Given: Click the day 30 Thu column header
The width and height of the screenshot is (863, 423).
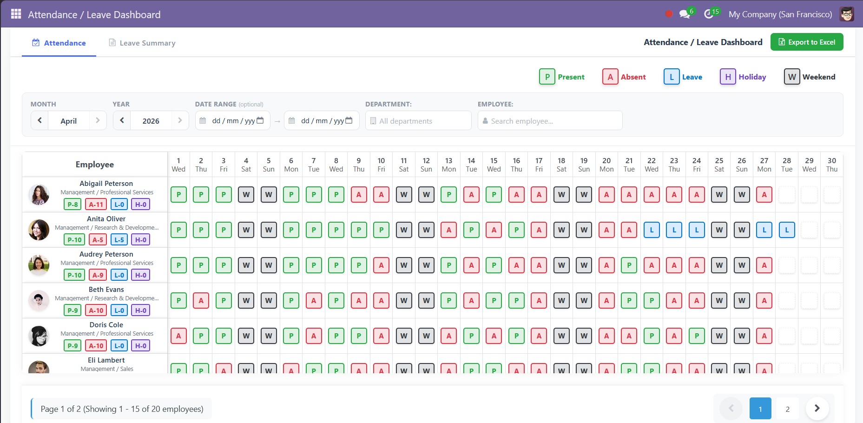Looking at the screenshot, I should tap(832, 165).
